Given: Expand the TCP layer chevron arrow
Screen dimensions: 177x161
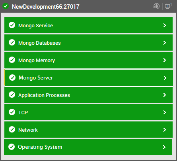Looking at the screenshot, I should [x=165, y=112].
